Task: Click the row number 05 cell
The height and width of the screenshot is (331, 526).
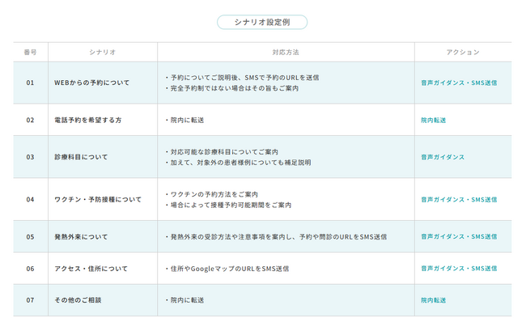Action: (30, 237)
